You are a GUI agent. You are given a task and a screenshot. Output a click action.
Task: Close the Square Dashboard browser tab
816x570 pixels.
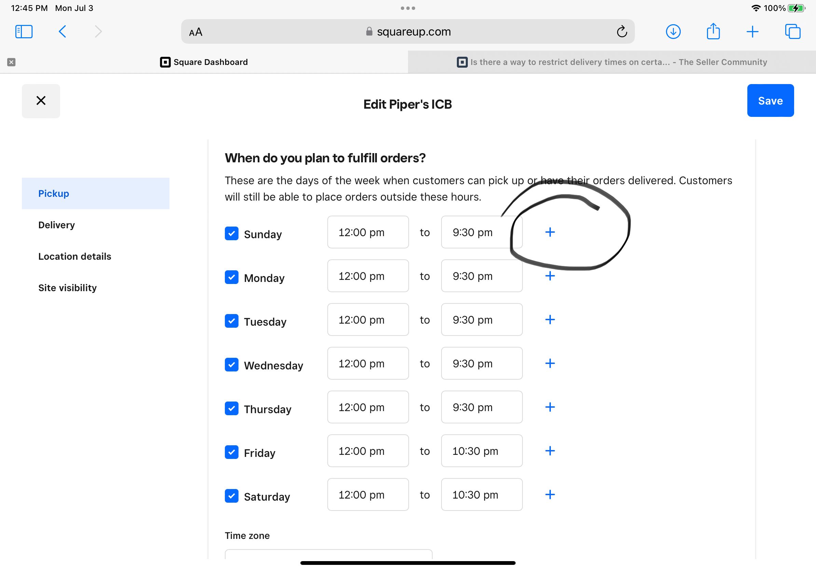pyautogui.click(x=11, y=62)
